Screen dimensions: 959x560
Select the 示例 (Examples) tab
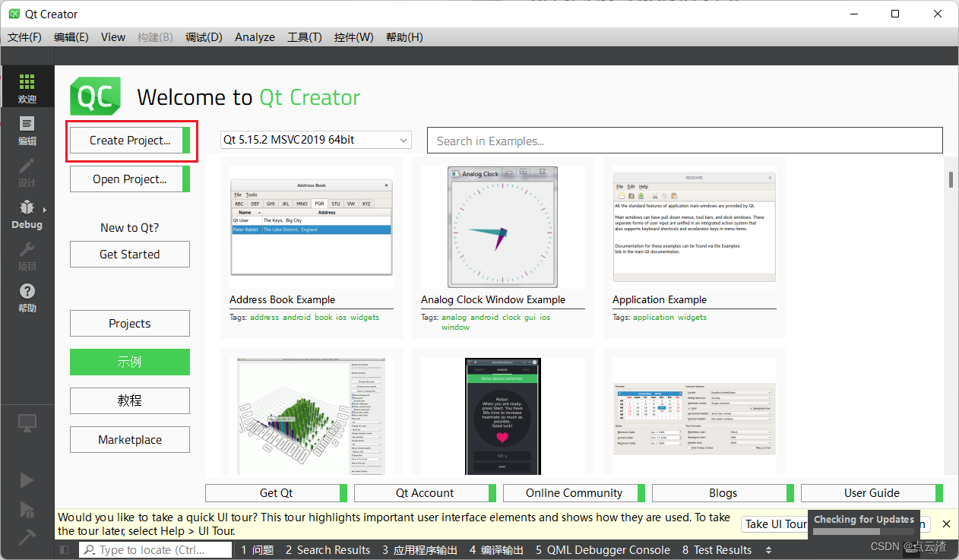pos(130,362)
